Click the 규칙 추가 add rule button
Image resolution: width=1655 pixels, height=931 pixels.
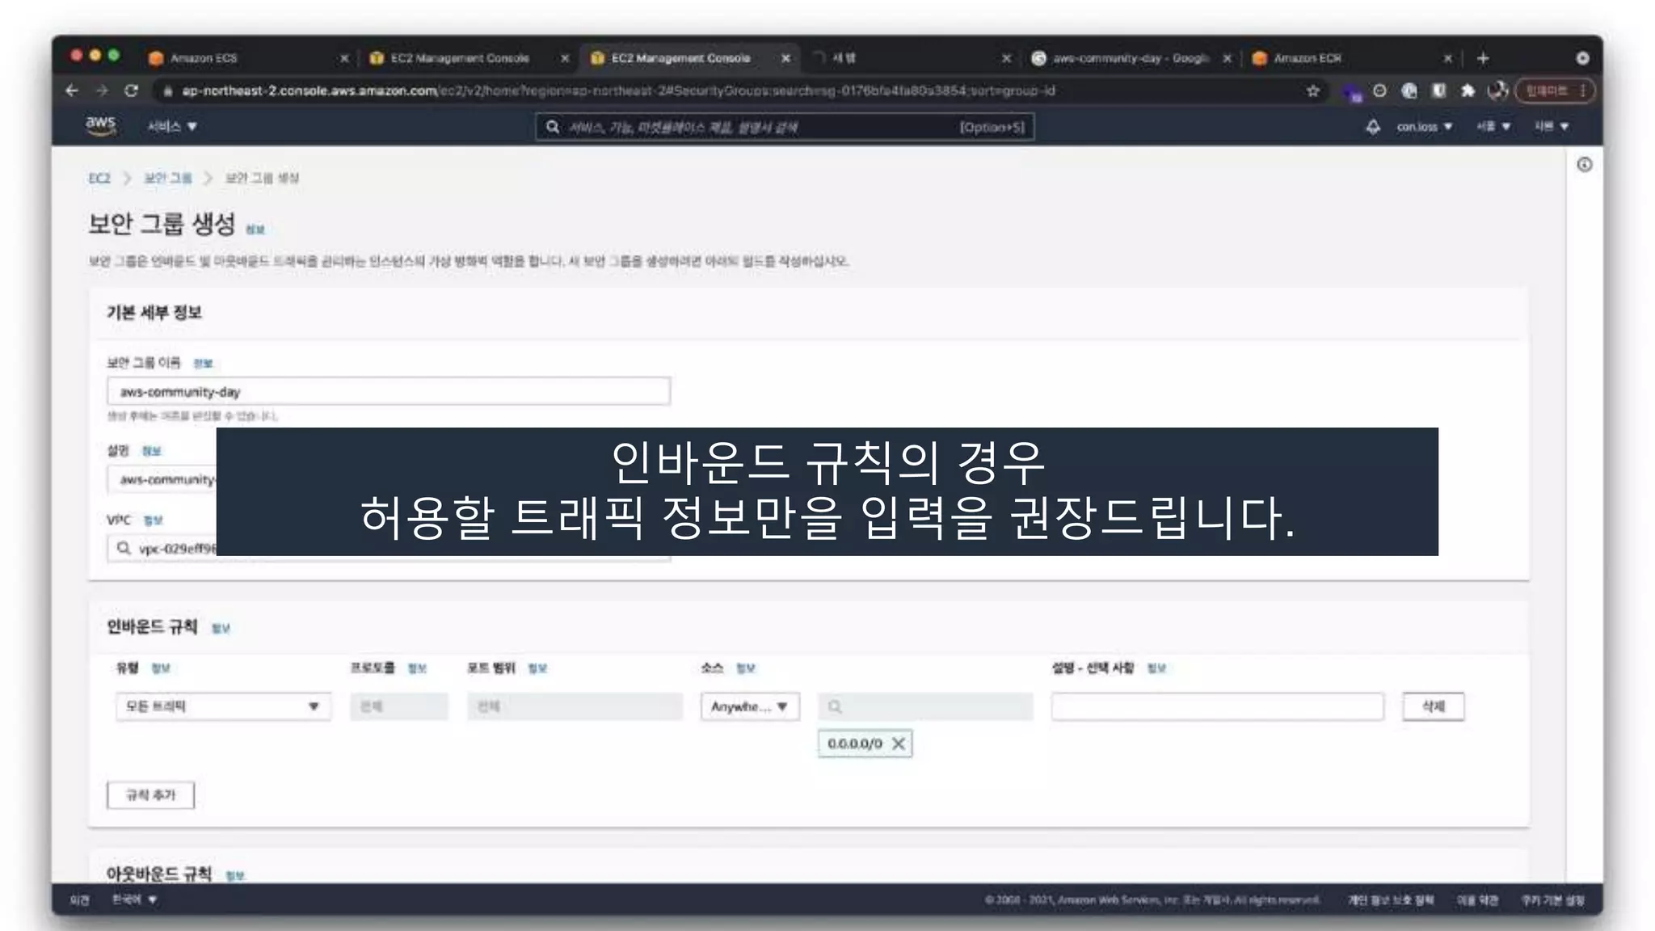150,795
